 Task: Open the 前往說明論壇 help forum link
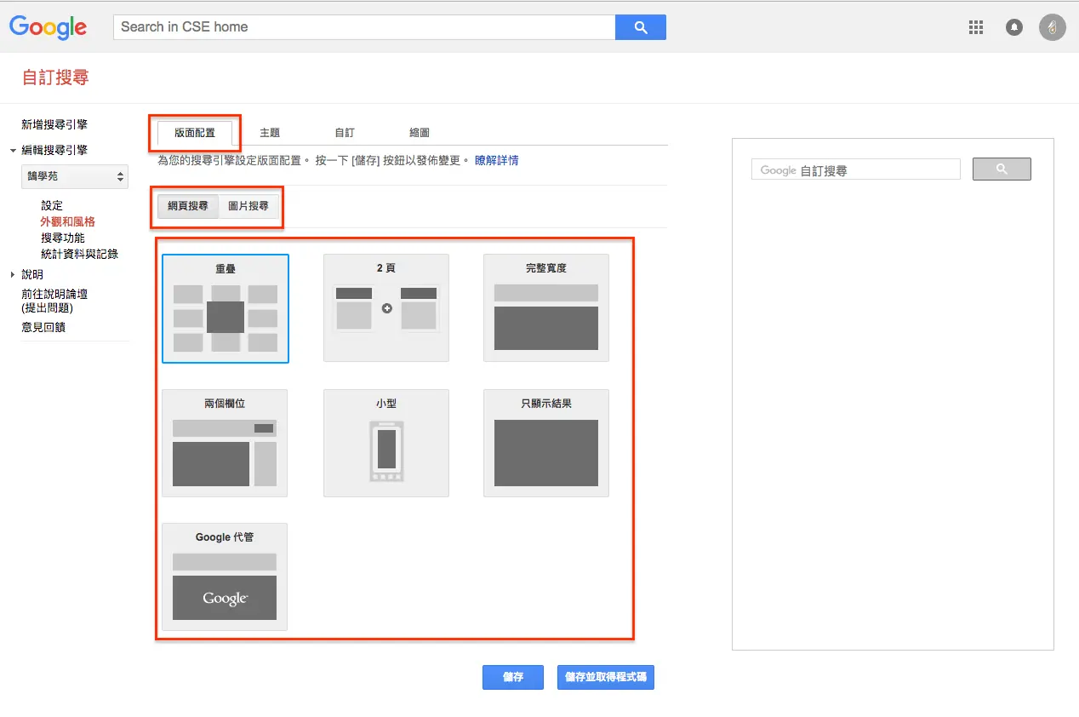tap(54, 301)
